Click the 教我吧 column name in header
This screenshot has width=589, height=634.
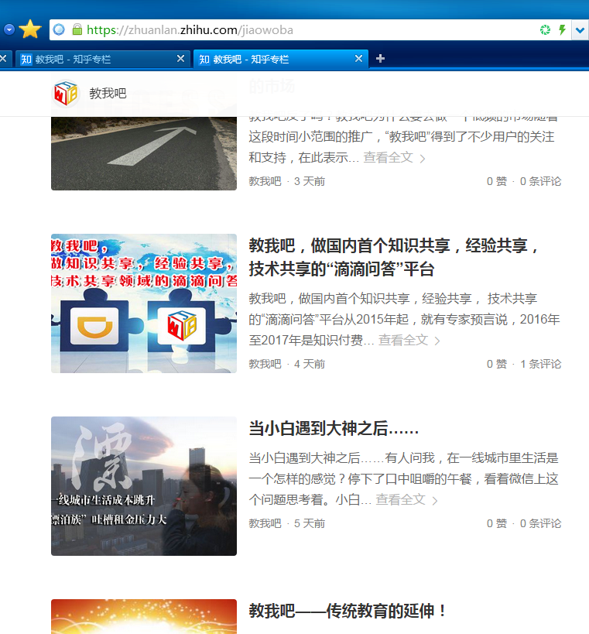pyautogui.click(x=108, y=94)
